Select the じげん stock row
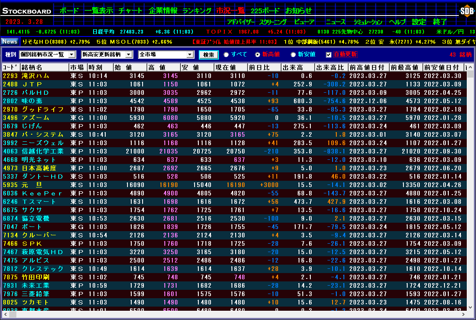 (234, 126)
